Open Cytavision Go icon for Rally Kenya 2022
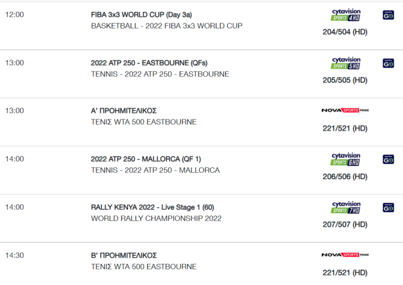Viewport: 403px width, 285px height. pos(388,207)
